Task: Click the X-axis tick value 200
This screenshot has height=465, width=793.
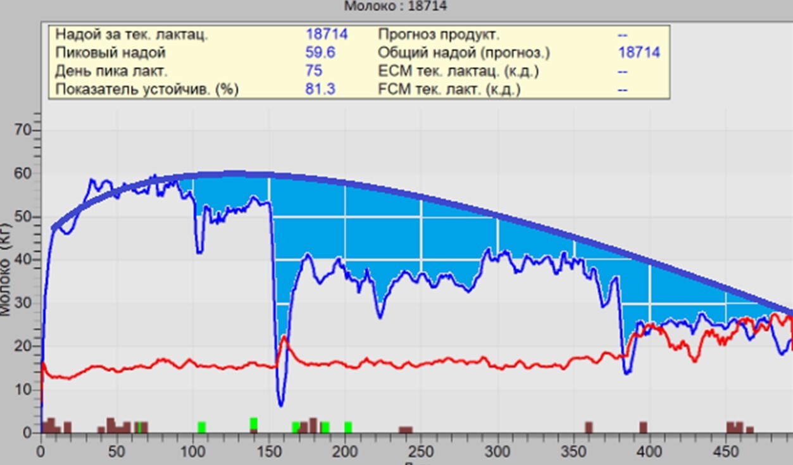Action: pyautogui.click(x=345, y=452)
